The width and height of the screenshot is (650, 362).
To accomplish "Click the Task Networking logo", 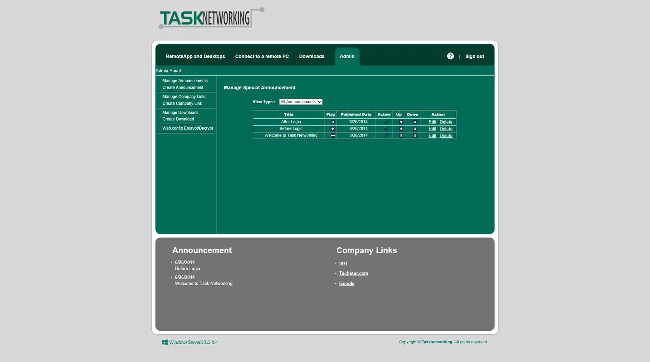I will [x=211, y=18].
